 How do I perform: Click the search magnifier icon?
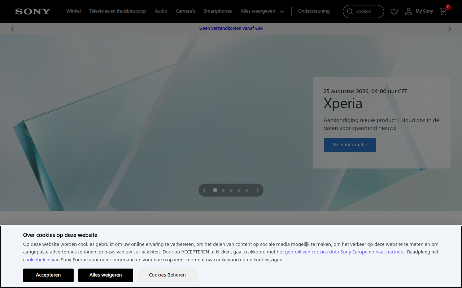point(350,12)
